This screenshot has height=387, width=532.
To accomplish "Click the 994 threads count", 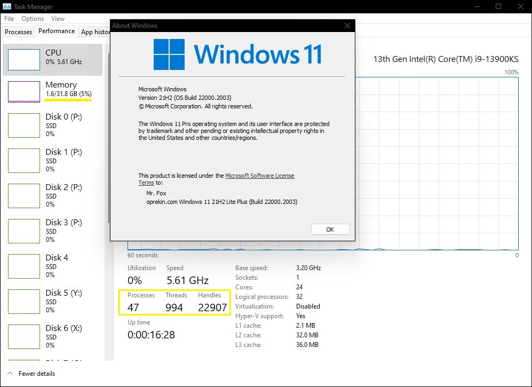I will [174, 307].
